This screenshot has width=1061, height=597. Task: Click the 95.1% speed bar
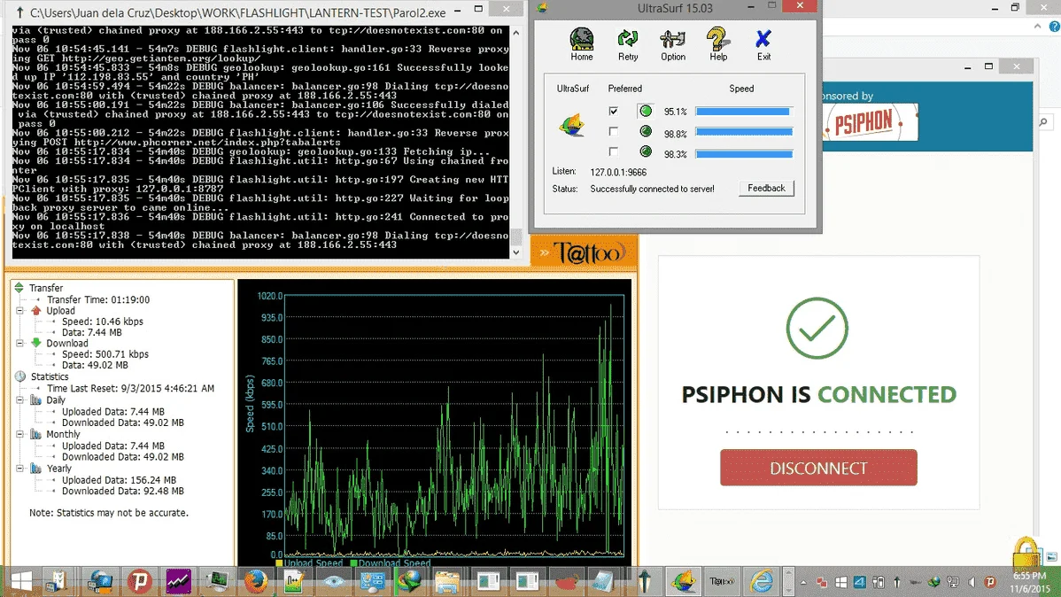pos(744,112)
